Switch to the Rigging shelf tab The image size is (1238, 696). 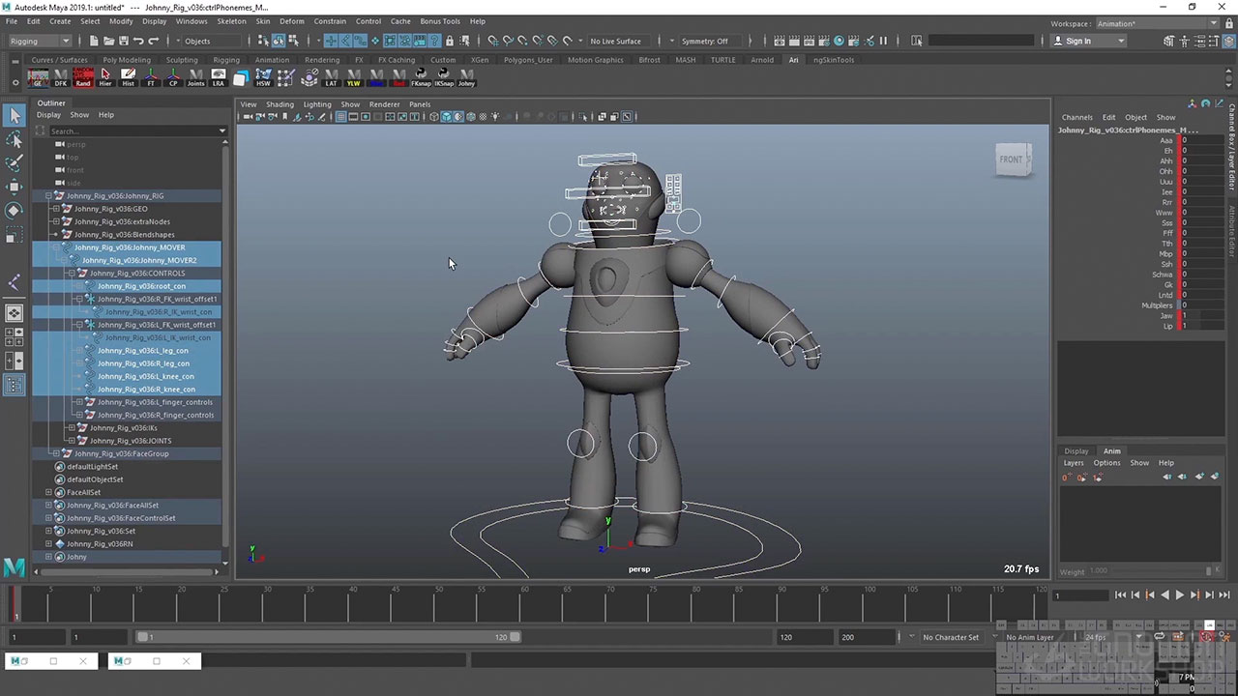[226, 60]
